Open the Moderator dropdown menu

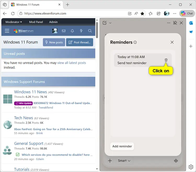coord(14,22)
